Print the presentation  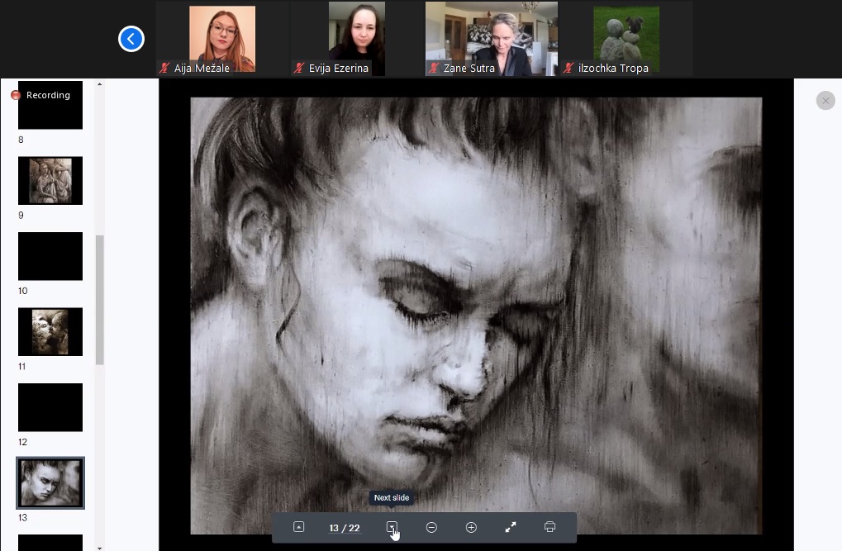coord(549,527)
